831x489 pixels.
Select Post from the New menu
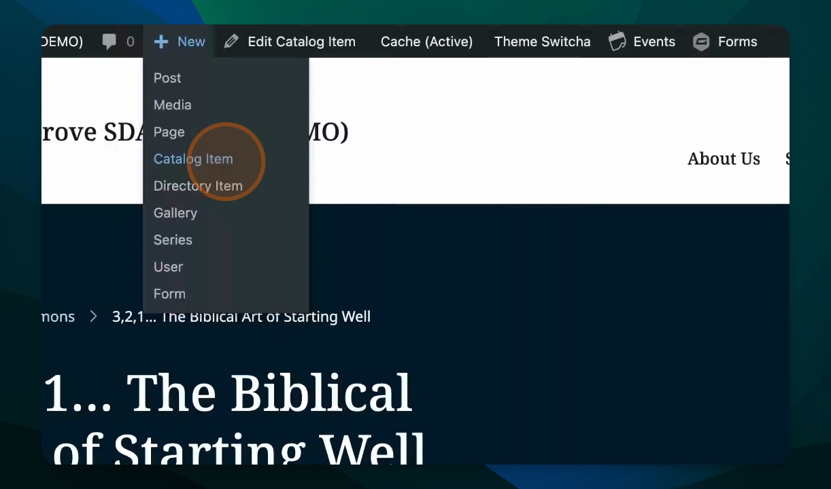(x=167, y=78)
